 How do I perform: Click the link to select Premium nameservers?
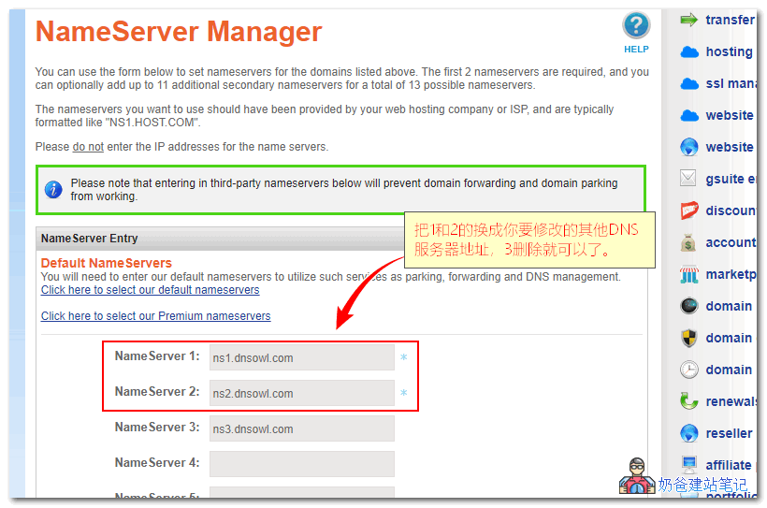pos(155,316)
